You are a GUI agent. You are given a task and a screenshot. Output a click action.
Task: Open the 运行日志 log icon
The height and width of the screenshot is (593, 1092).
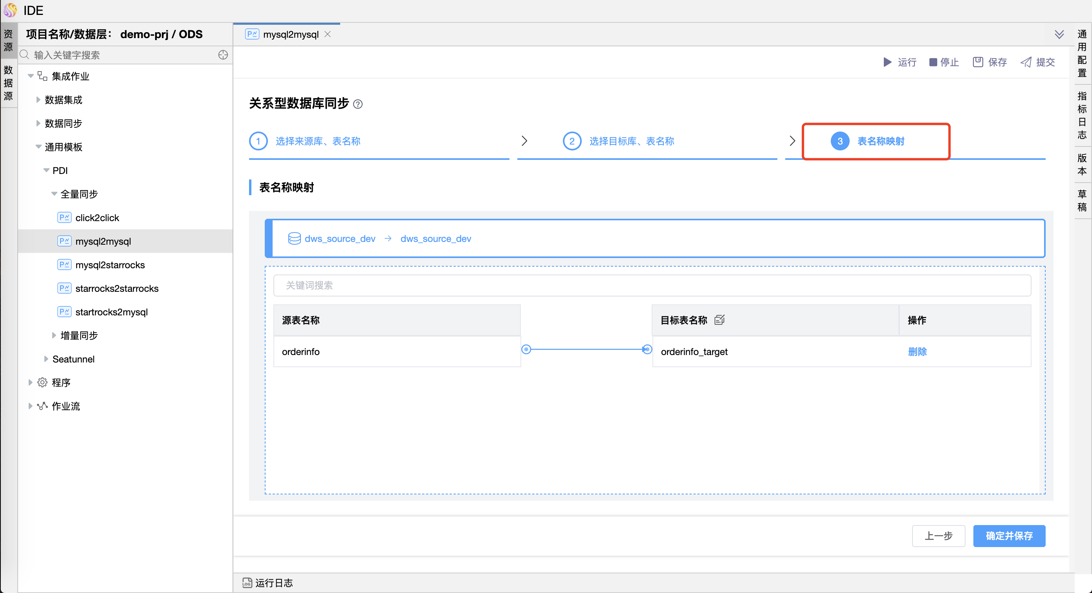247,583
